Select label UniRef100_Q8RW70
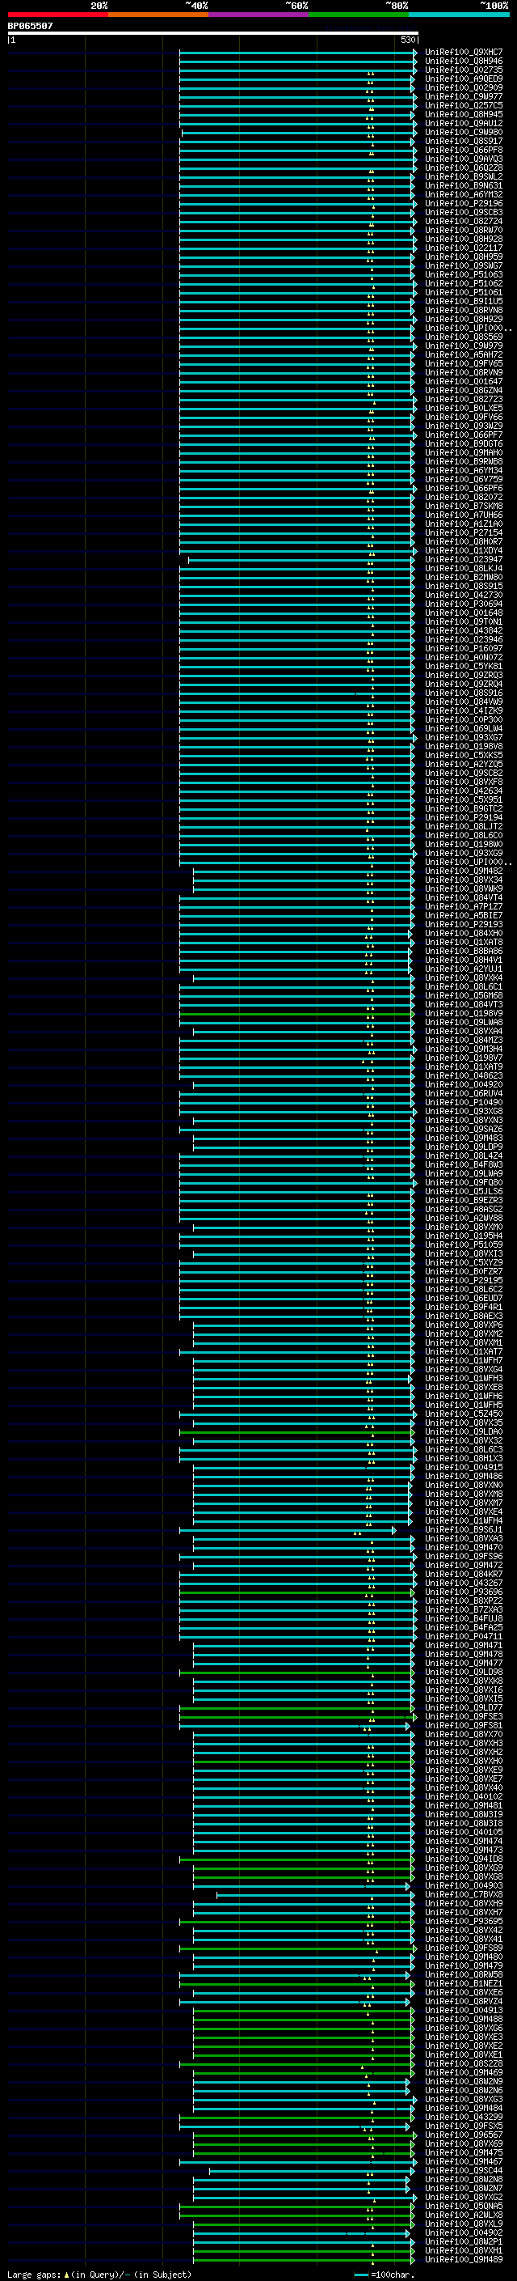Viewport: 517px width, 2281px height. point(464,231)
